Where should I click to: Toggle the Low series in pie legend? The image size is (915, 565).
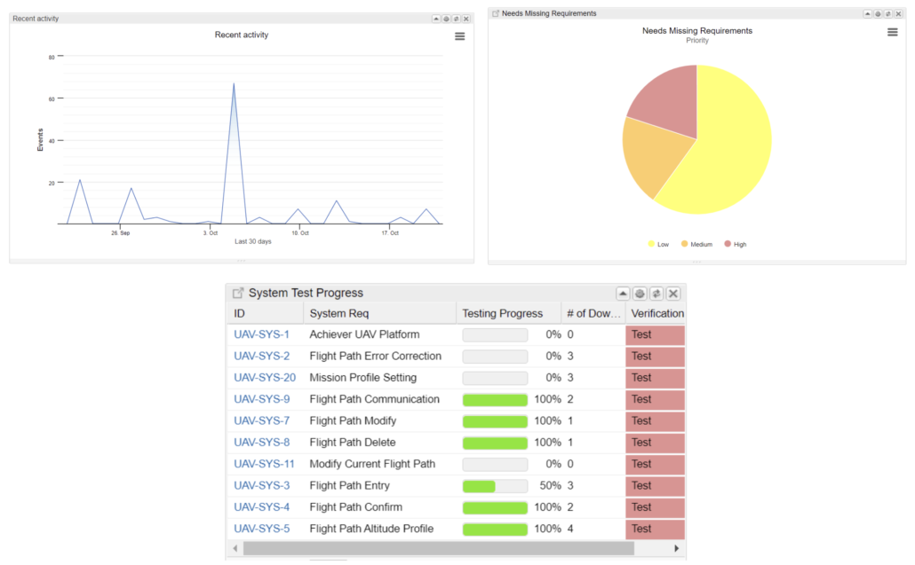pos(658,244)
